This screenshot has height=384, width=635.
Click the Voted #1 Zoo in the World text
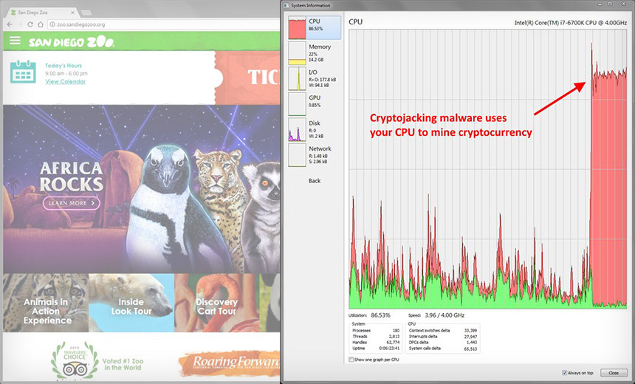[123, 364]
